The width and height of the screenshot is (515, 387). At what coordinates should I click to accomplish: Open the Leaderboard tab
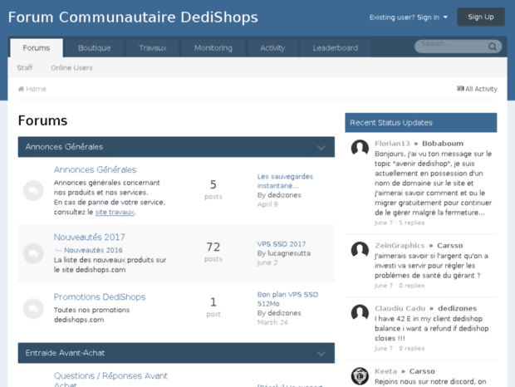(x=336, y=48)
